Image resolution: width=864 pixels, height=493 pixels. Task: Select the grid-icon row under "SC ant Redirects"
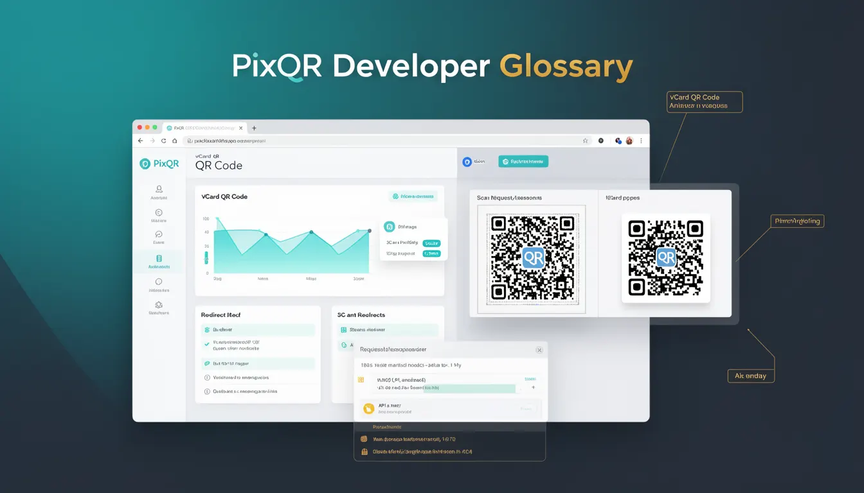click(x=388, y=330)
